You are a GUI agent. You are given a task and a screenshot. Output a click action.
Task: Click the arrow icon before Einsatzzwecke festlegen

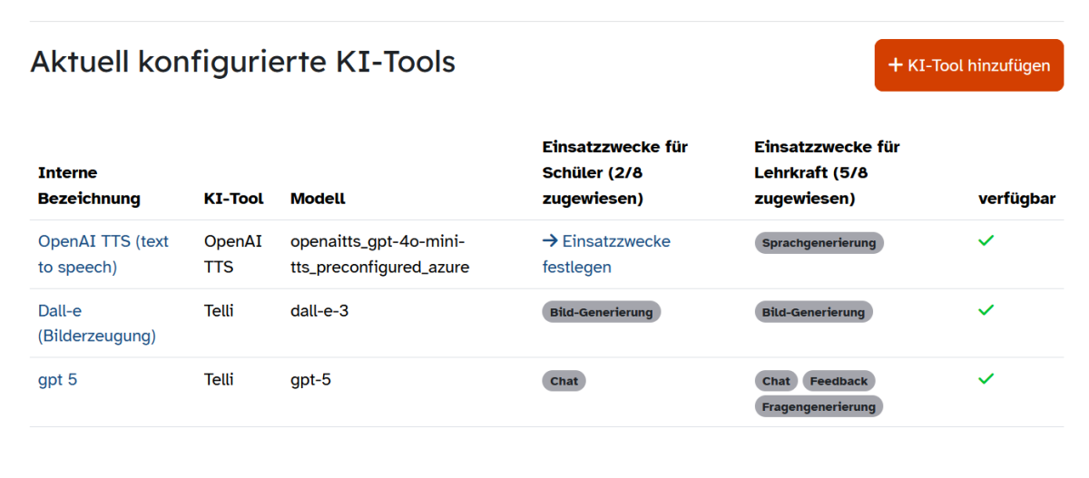(x=549, y=241)
